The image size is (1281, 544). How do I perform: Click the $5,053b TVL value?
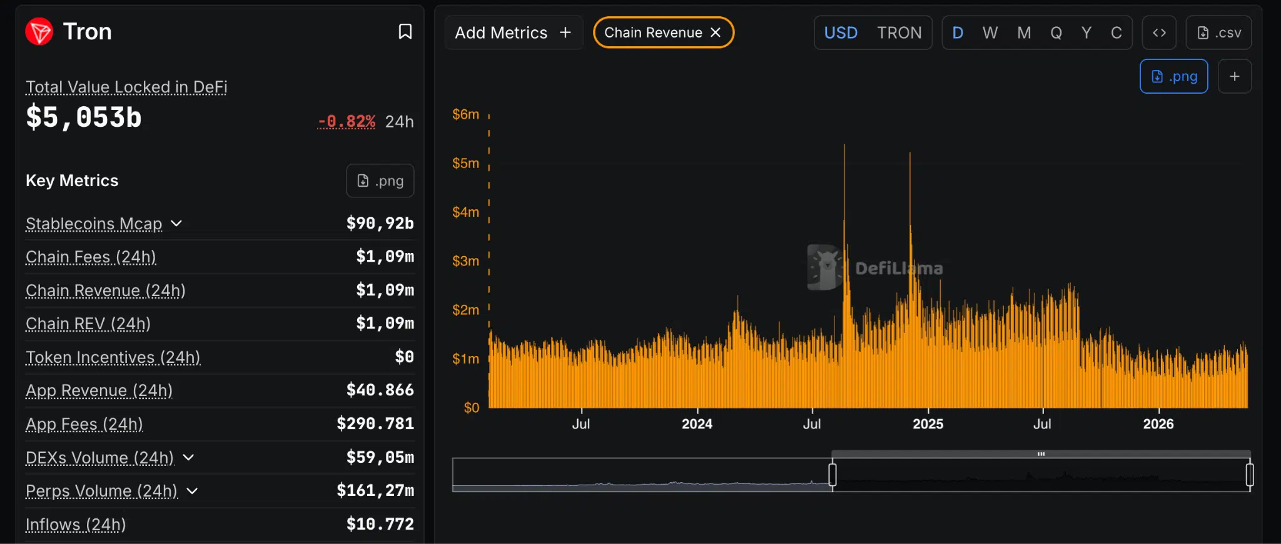coord(84,117)
